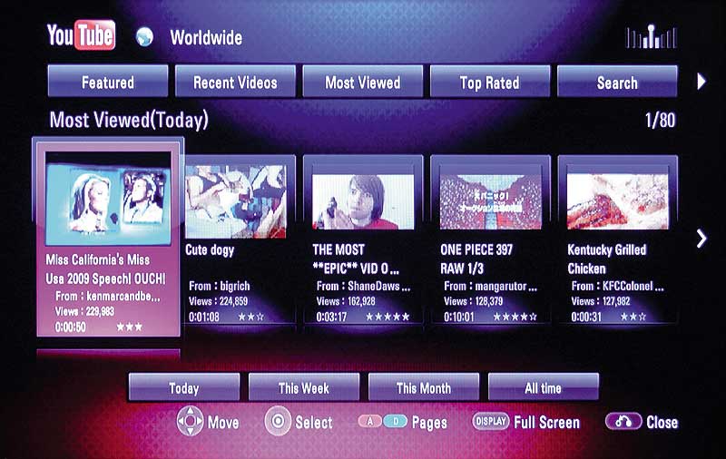The image size is (726, 459).
Task: Click the 1/80 page counter
Action: (661, 121)
